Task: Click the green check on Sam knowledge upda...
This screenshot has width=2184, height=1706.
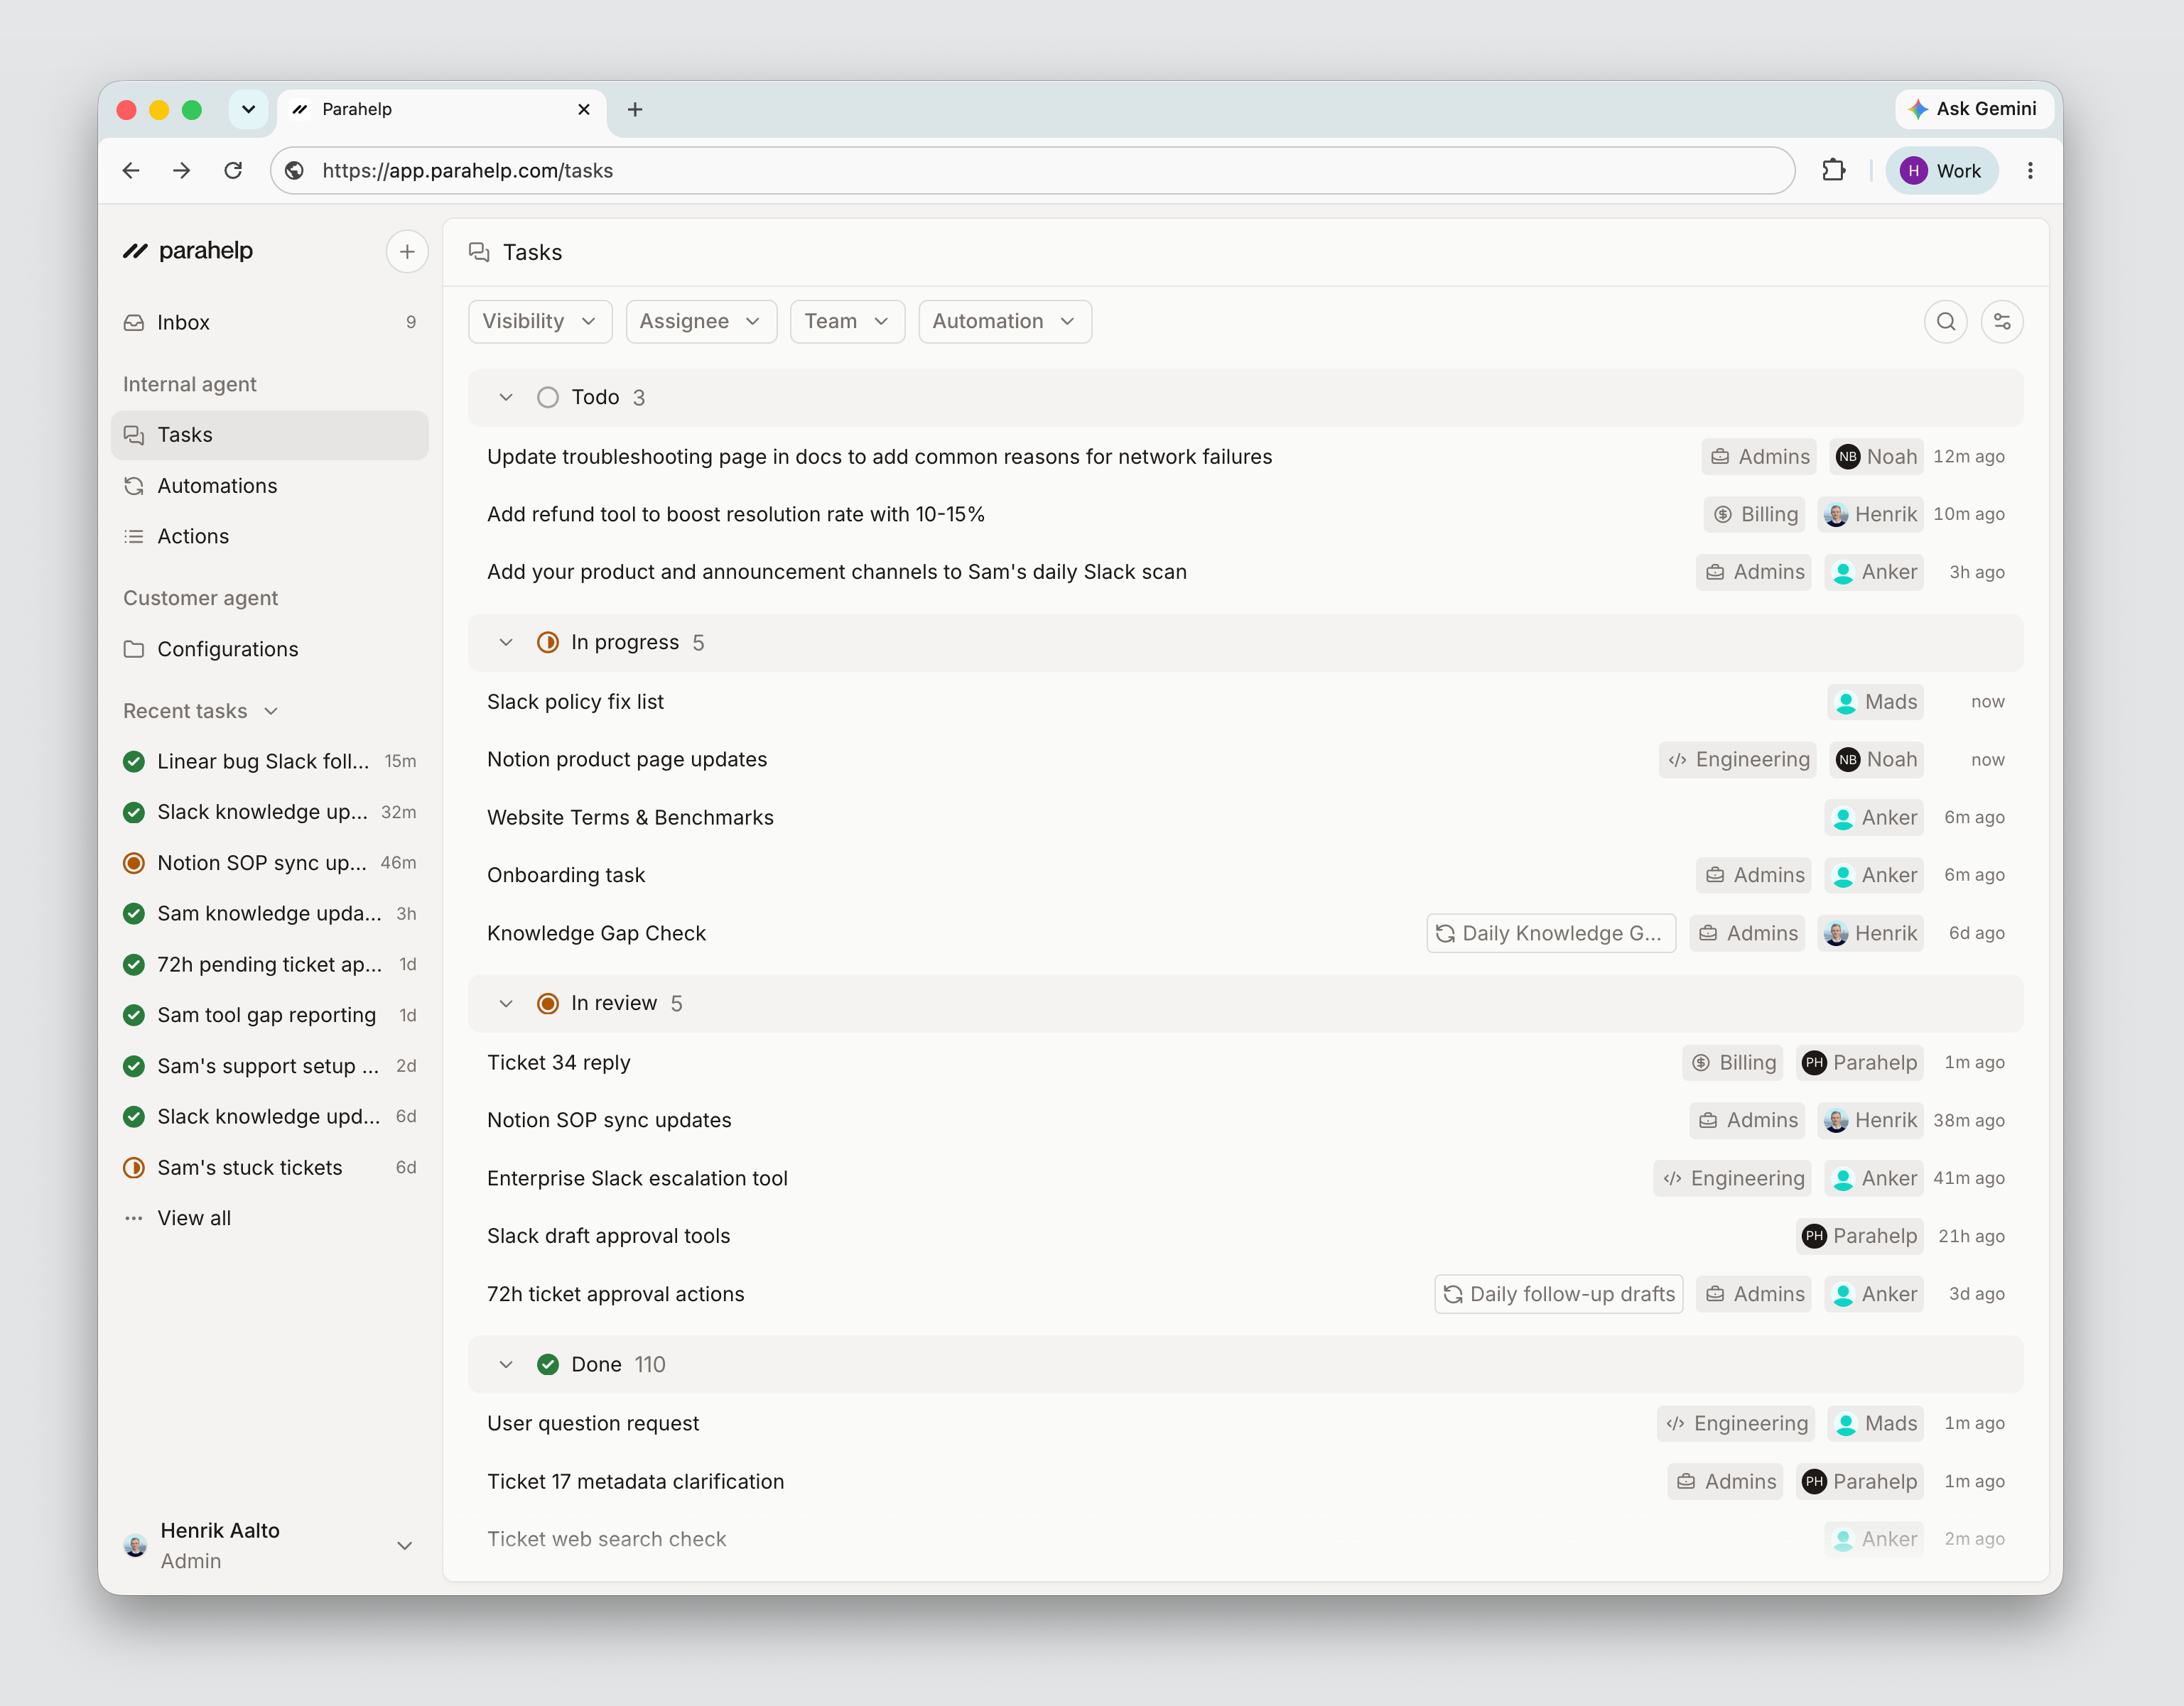Action: point(134,913)
